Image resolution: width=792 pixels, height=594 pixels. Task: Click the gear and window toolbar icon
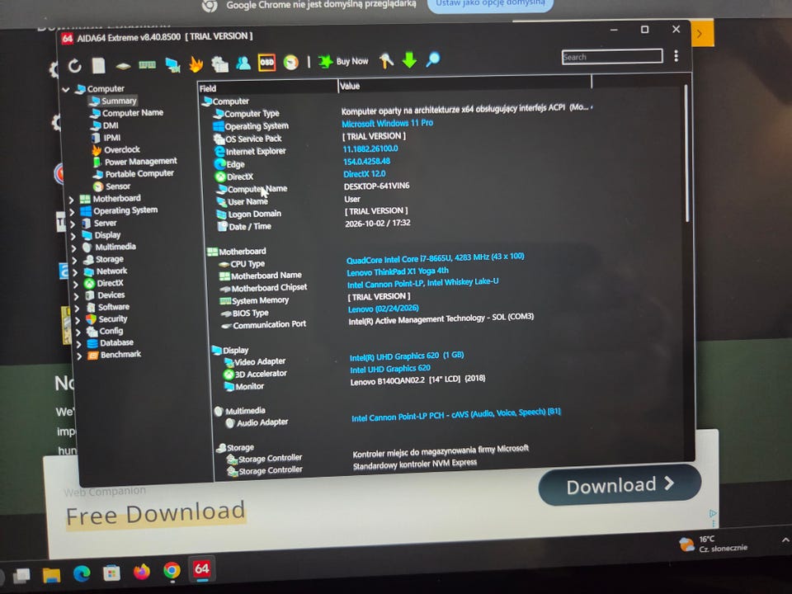point(219,64)
